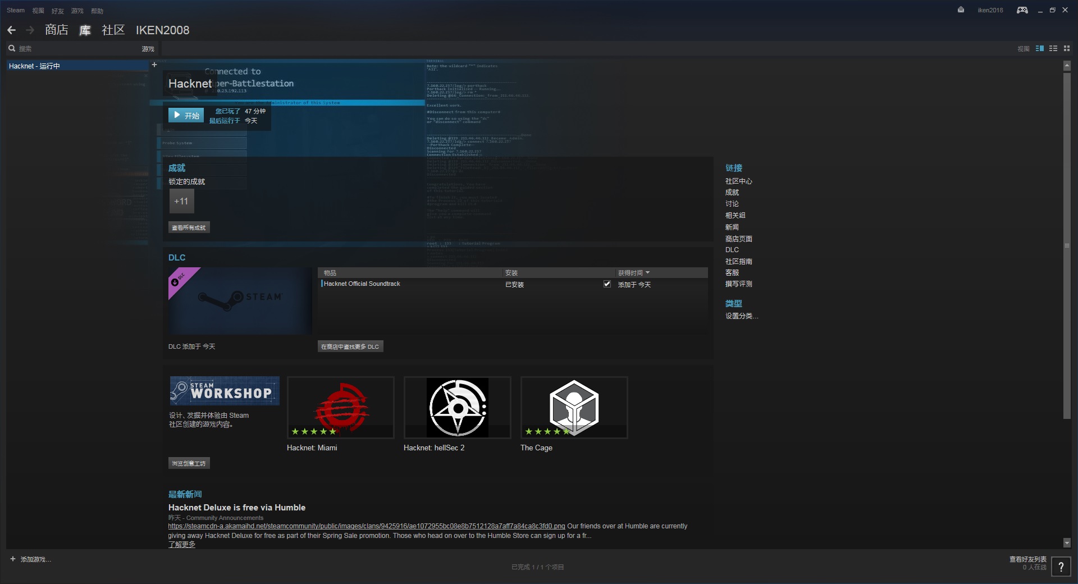Click 添加游戏... text
The image size is (1078, 584).
coord(36,559)
